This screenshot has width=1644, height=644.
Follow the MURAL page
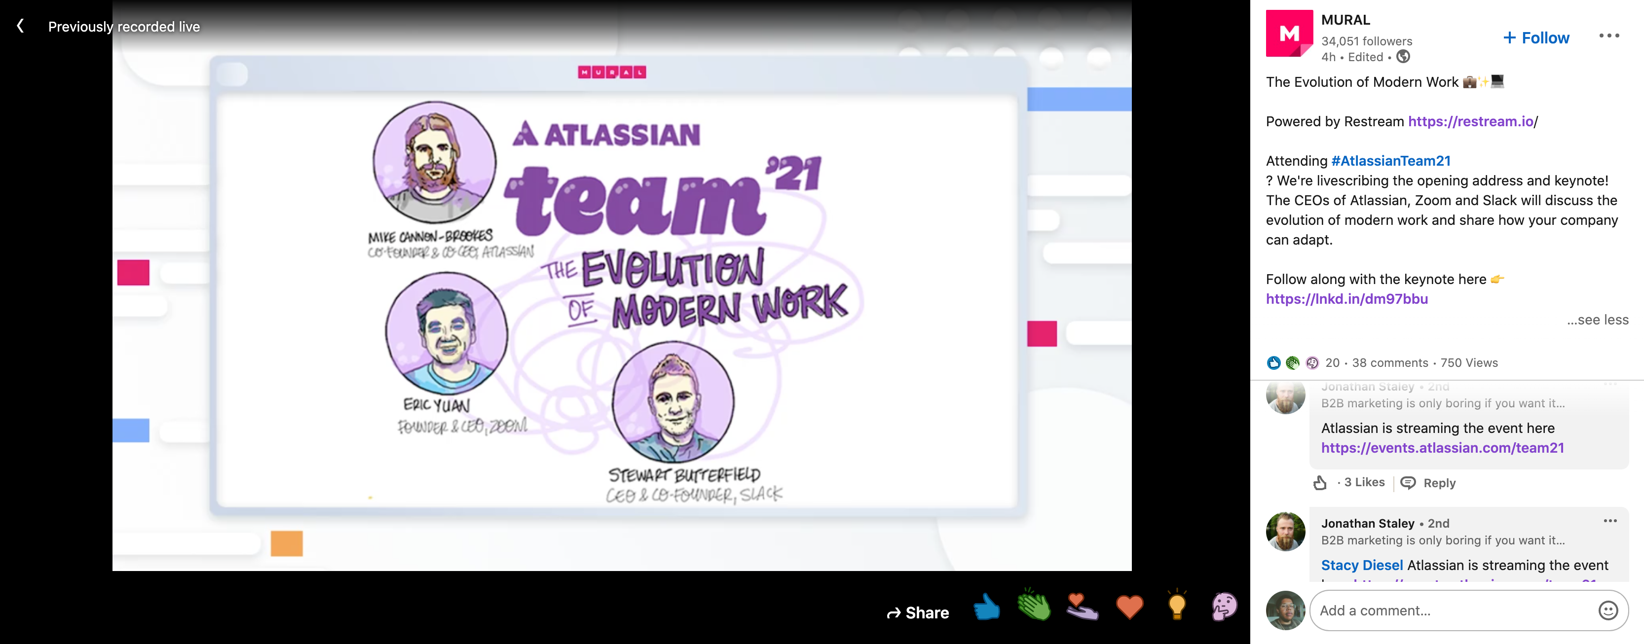pos(1536,38)
